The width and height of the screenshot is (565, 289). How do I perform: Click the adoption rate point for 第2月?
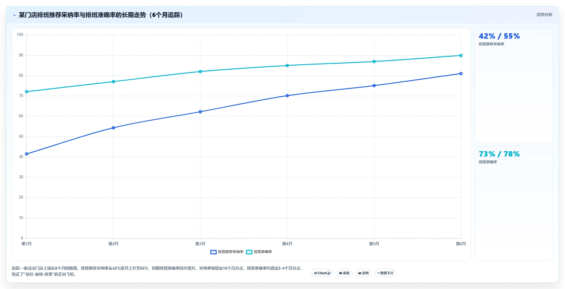point(113,128)
